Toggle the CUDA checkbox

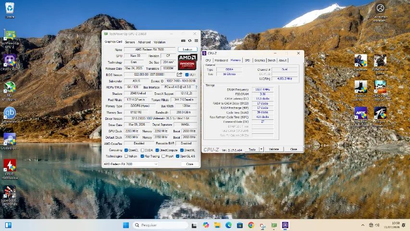(x=142, y=150)
